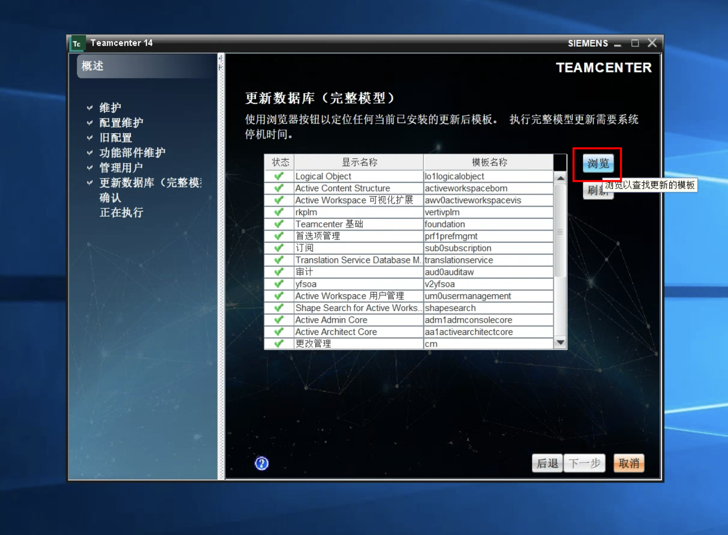Click the Teamcenter Tc logo in title bar
Screen dimensions: 728x535
[x=77, y=44]
